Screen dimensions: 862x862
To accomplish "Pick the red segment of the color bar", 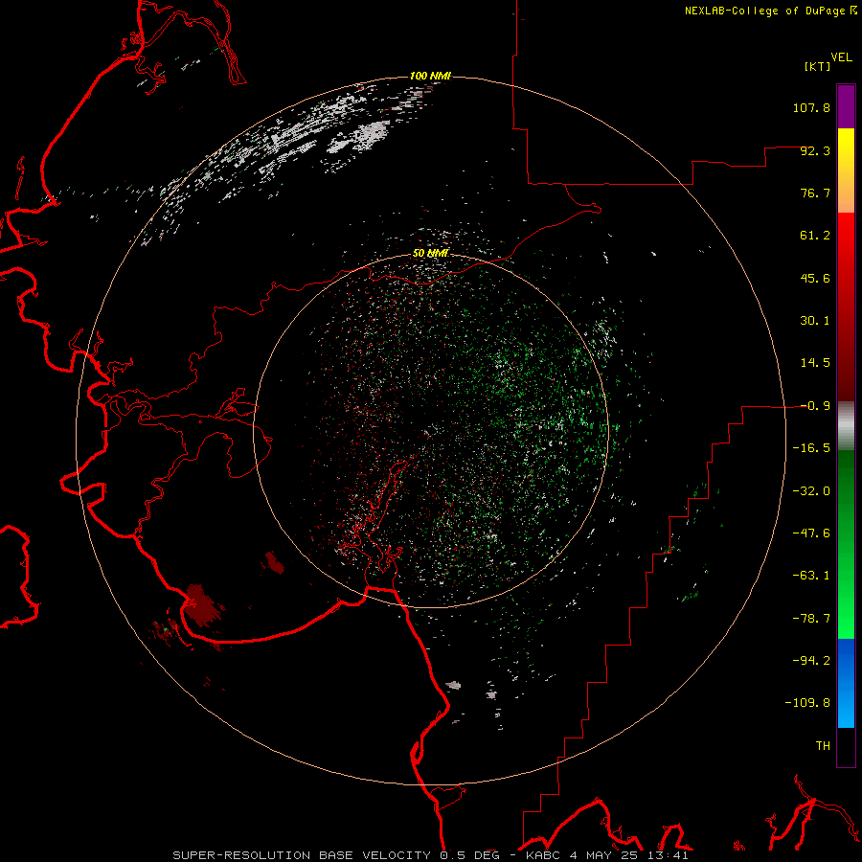I will click(x=846, y=306).
